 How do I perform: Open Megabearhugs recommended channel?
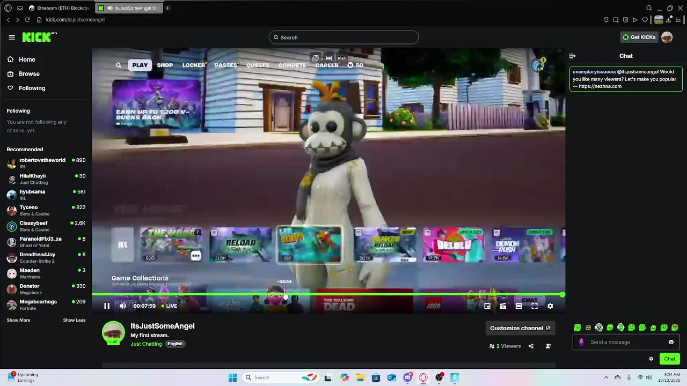pyautogui.click(x=46, y=305)
